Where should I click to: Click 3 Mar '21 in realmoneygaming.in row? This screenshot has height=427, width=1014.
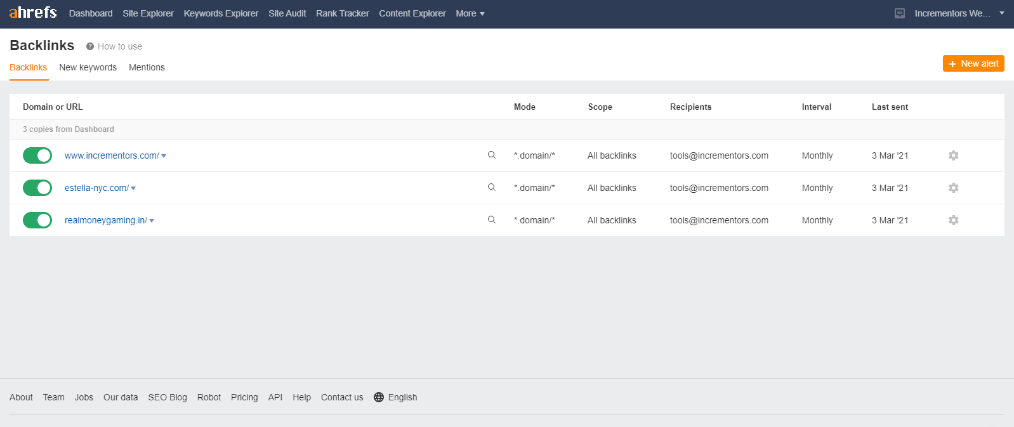890,220
